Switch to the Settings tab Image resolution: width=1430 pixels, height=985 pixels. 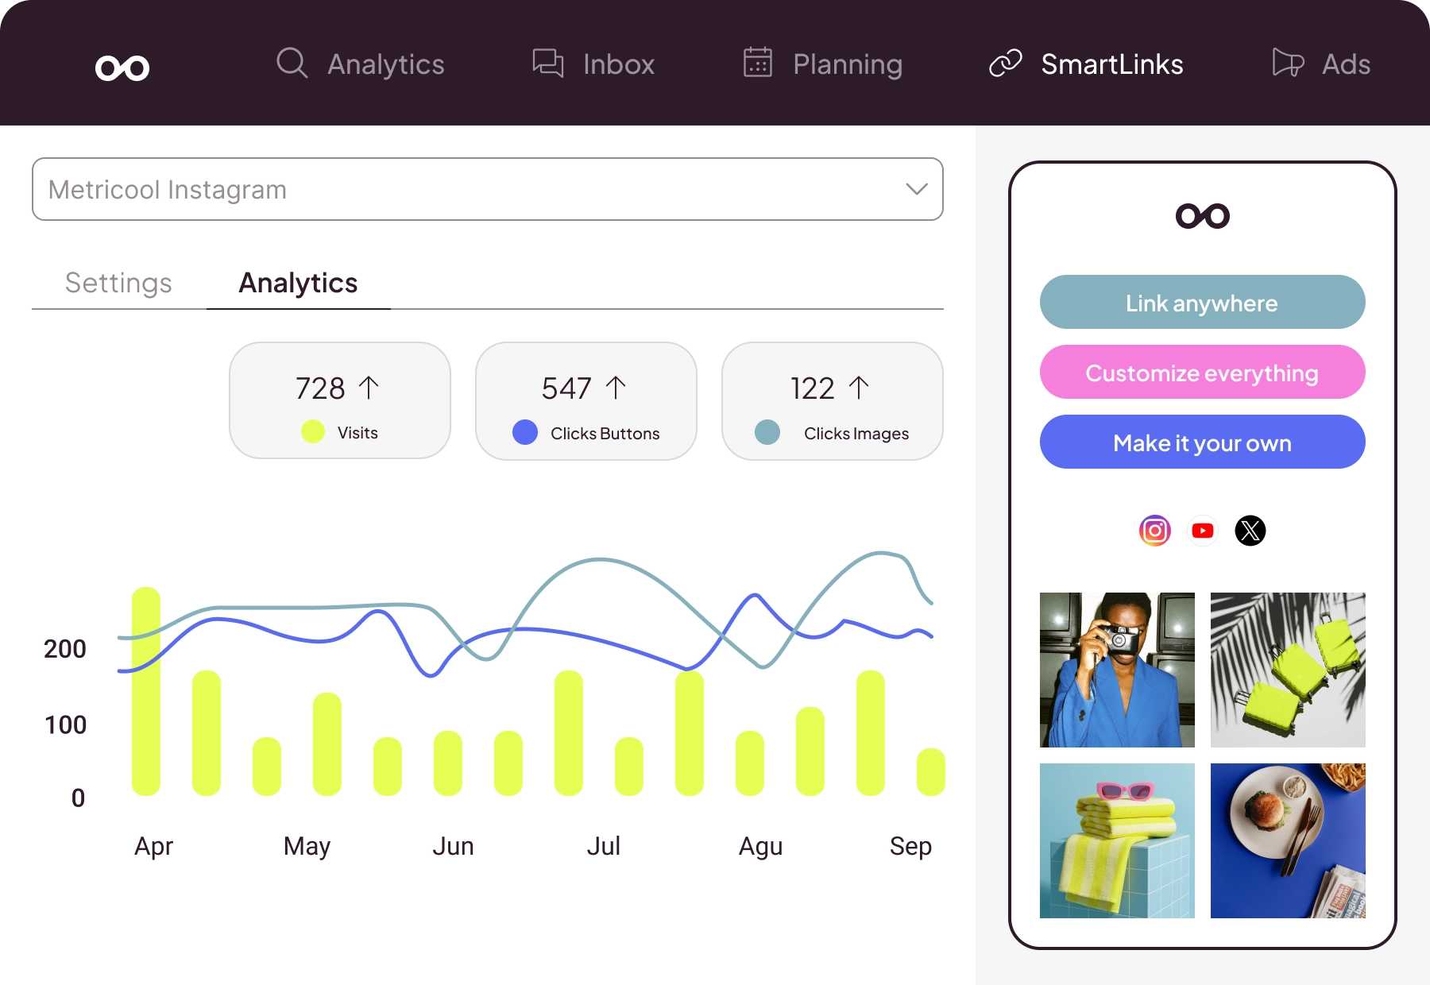[x=118, y=283]
